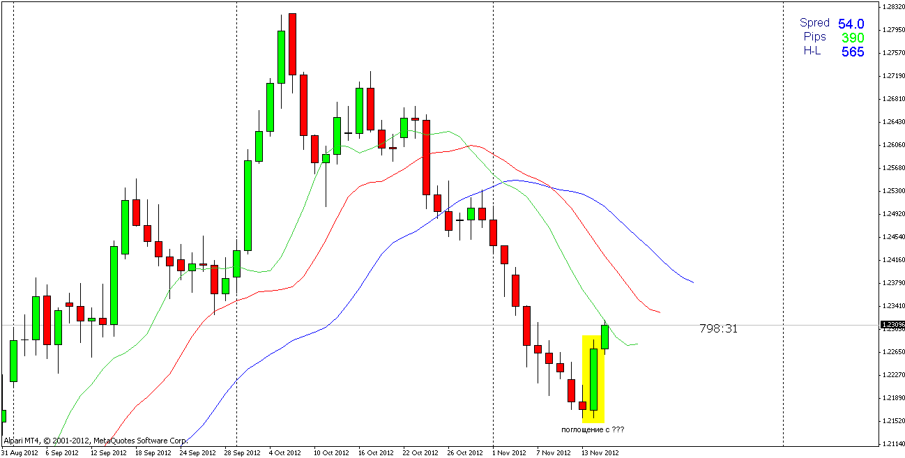The image size is (905, 458).
Task: Click the 1.21890 price level label
Action: tap(893, 397)
